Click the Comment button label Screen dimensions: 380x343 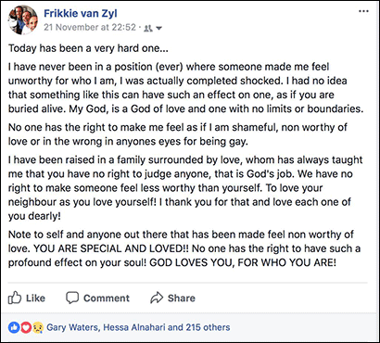pyautogui.click(x=107, y=299)
